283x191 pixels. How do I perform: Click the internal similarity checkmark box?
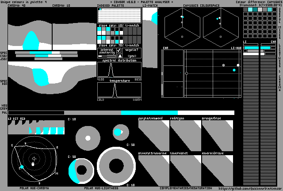click(x=119, y=50)
